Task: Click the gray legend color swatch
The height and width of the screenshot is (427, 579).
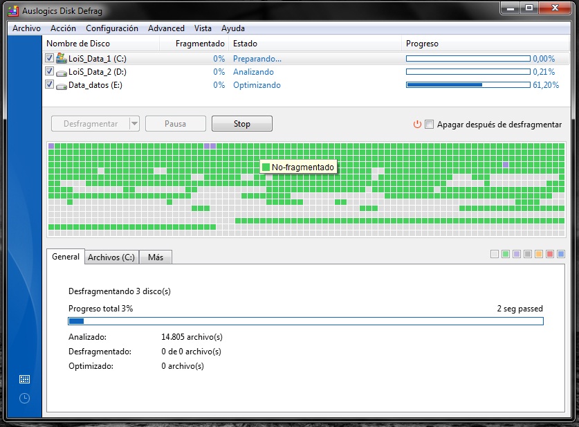Action: coord(528,254)
